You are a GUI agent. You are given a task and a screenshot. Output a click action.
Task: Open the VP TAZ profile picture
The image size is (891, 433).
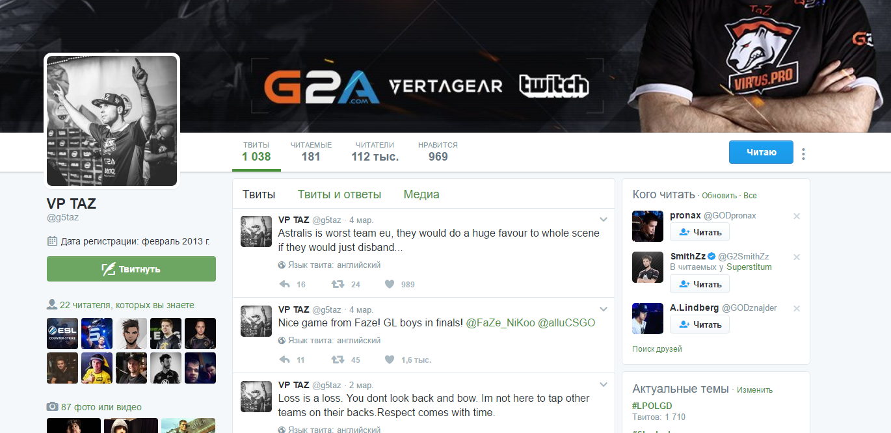(x=112, y=121)
